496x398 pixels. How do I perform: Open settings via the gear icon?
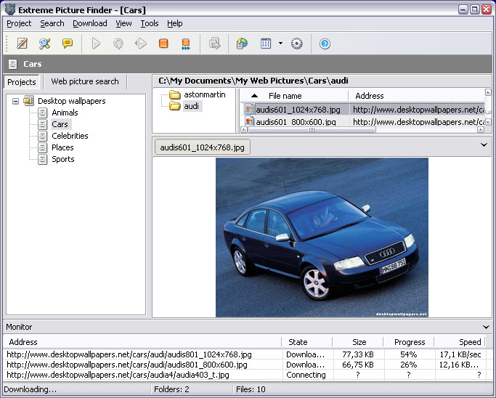297,44
